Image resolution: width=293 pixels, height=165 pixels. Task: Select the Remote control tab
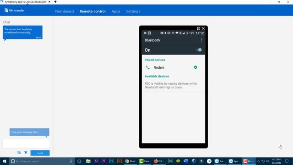pos(92,11)
